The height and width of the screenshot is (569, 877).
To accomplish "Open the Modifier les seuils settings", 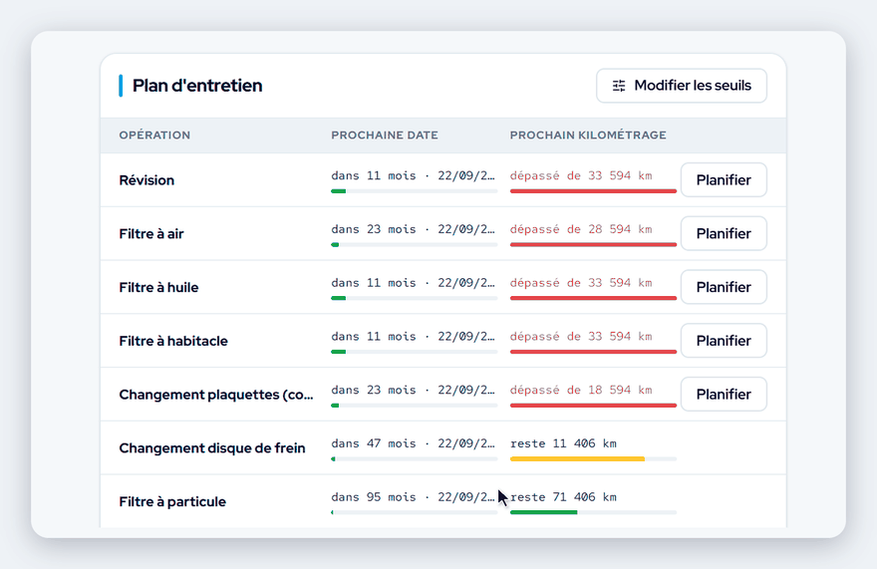I will pos(682,86).
